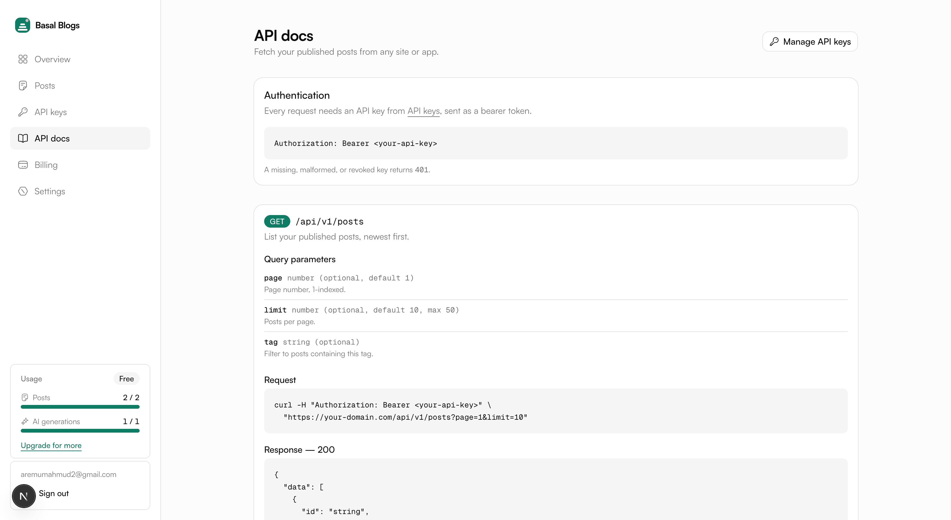Go to Posts in the sidebar
Image resolution: width=951 pixels, height=520 pixels.
[x=80, y=86]
